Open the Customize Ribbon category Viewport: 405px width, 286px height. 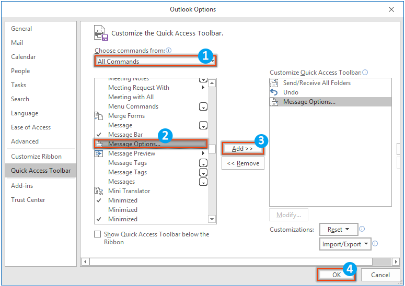(x=37, y=157)
